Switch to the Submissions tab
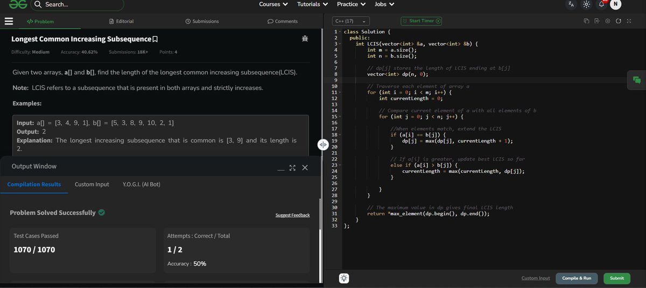Screen dimensions: 646x288 [x=202, y=22]
